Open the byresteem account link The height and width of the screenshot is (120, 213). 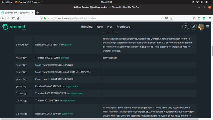point(67,114)
